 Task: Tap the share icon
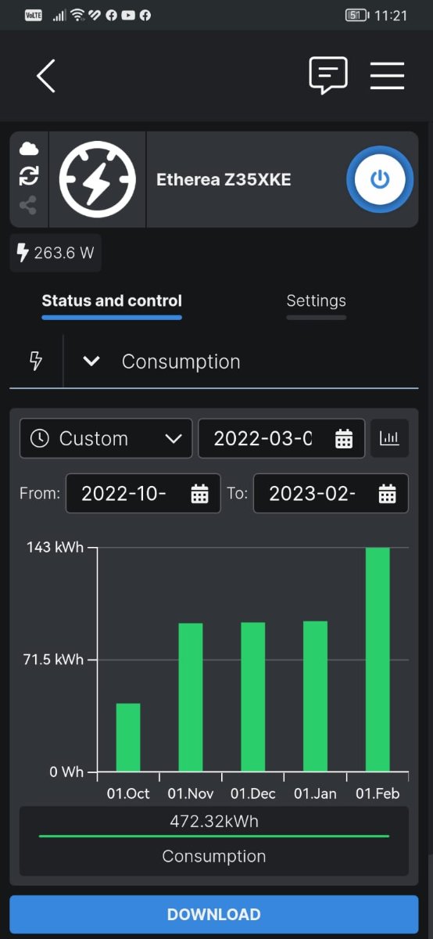pos(29,205)
